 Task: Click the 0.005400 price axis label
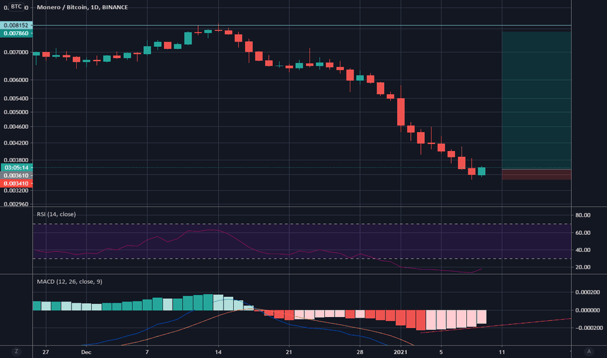(16, 99)
